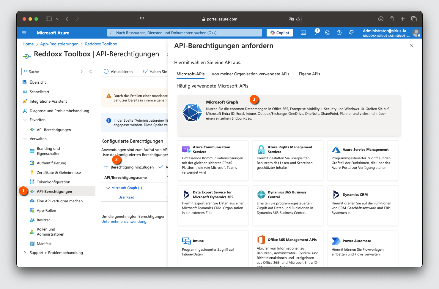
Task: Open the Azure portal hamburger menu
Action: [24, 33]
